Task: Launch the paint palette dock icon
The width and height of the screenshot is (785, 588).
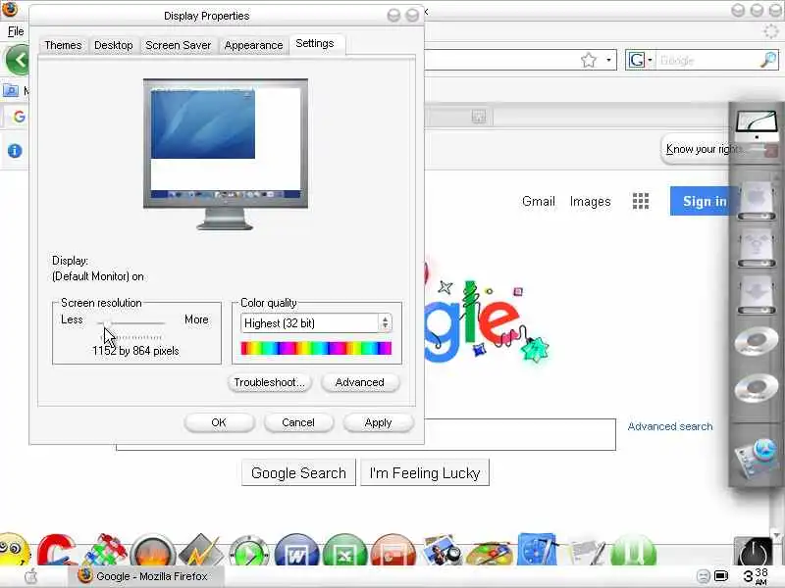Action: [490, 552]
